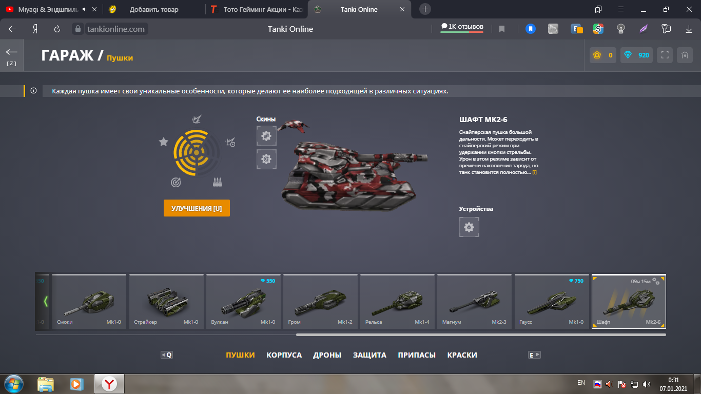Open the green S extension icon
The height and width of the screenshot is (394, 701).
[x=598, y=29]
